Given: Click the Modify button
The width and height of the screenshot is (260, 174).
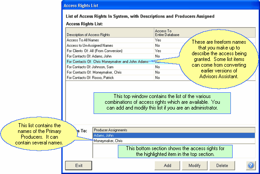Looking at the screenshot, I should (x=195, y=165).
